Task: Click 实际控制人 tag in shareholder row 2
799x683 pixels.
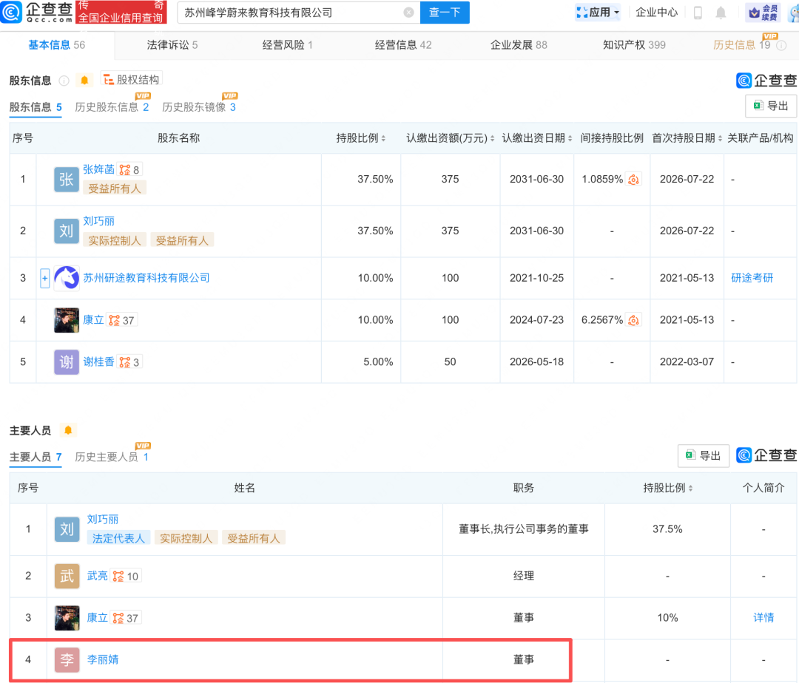Action: [x=115, y=241]
